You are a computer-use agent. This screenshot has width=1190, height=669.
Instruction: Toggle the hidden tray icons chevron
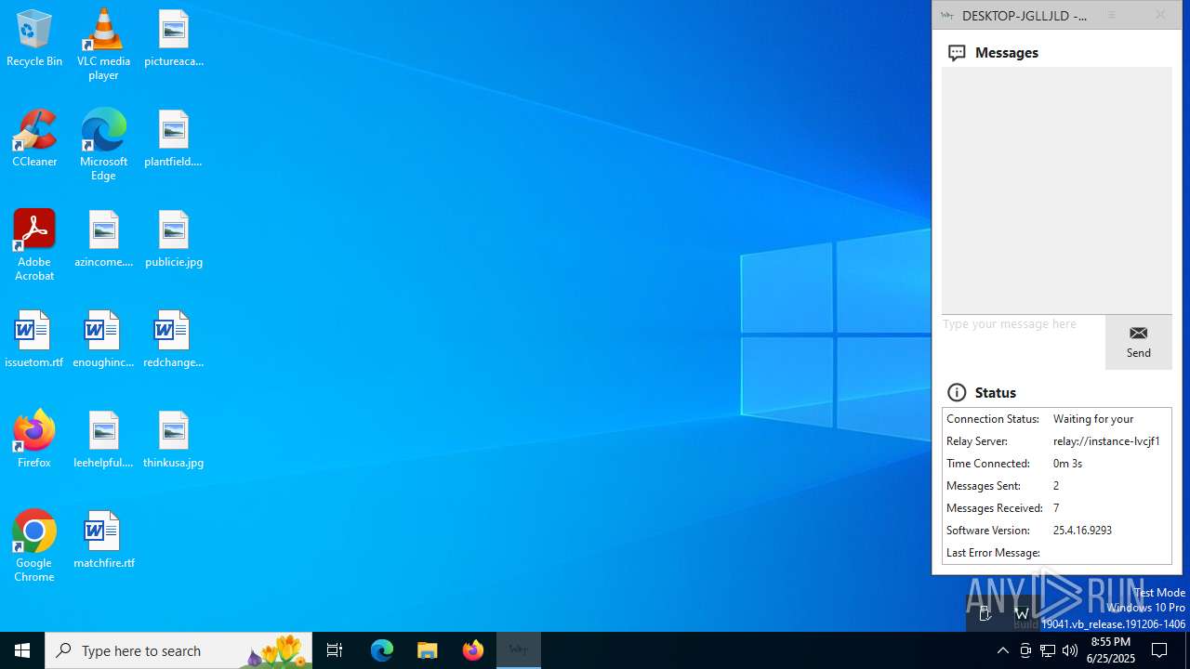1002,650
